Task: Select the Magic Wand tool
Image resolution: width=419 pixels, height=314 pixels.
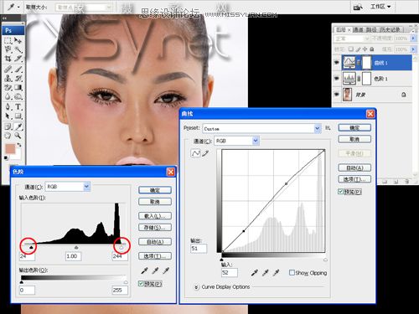Action: click(18, 49)
